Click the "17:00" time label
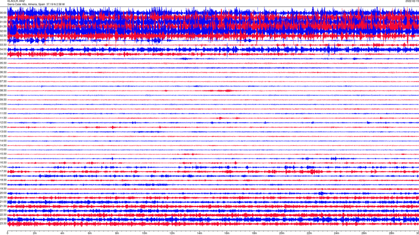419x235 pixels. click(x=3, y=167)
